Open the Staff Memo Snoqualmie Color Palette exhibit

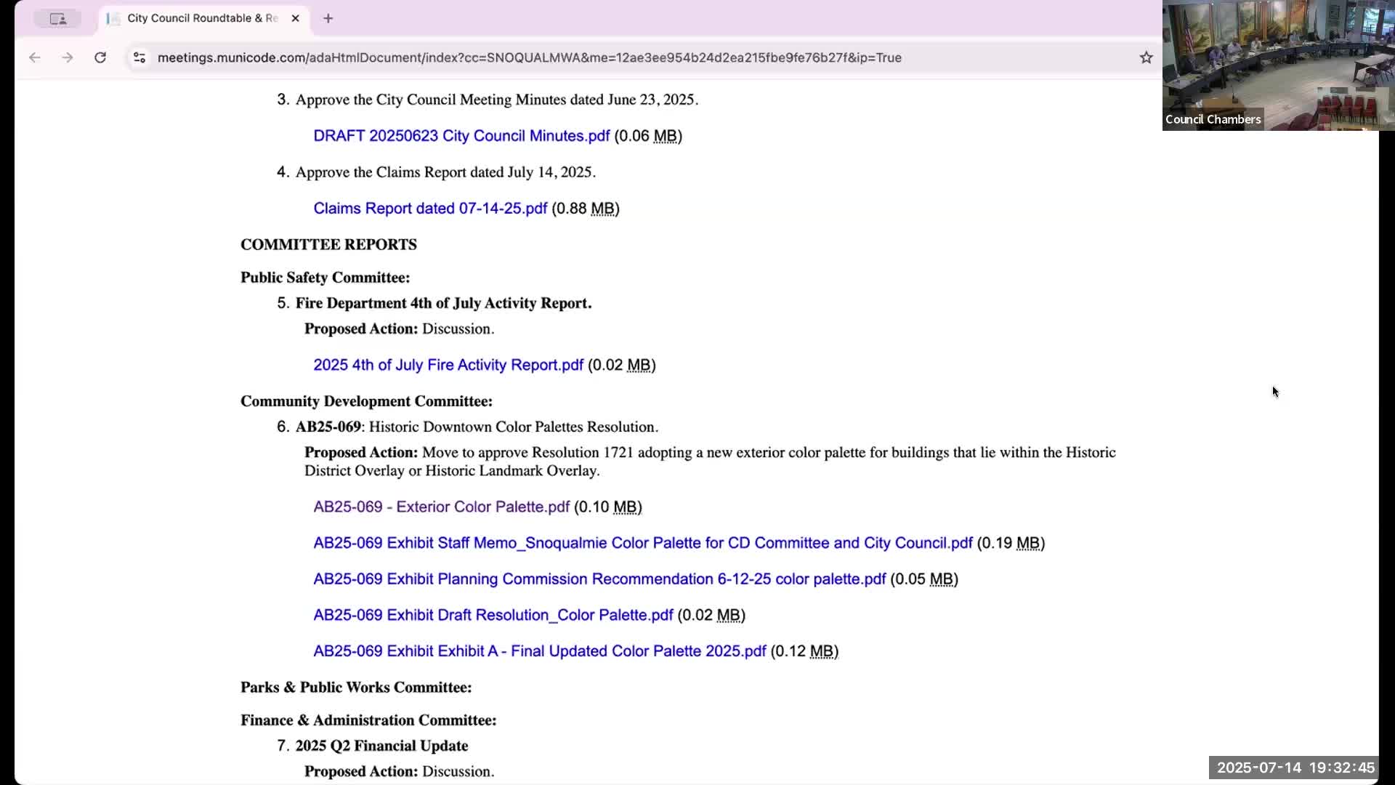[x=642, y=543]
